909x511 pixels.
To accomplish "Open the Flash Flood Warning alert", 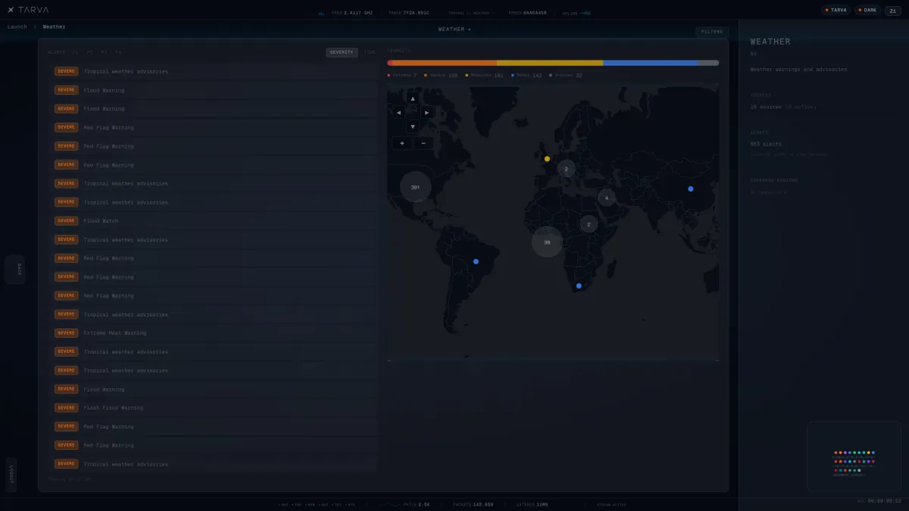I will point(211,408).
